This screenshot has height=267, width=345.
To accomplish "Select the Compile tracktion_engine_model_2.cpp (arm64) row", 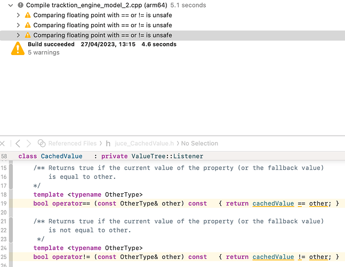I will click(x=173, y=5).
